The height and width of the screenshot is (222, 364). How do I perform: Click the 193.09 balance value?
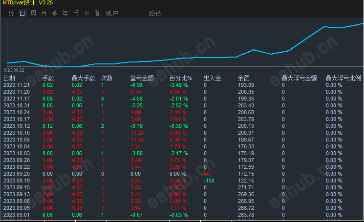pyautogui.click(x=246, y=85)
